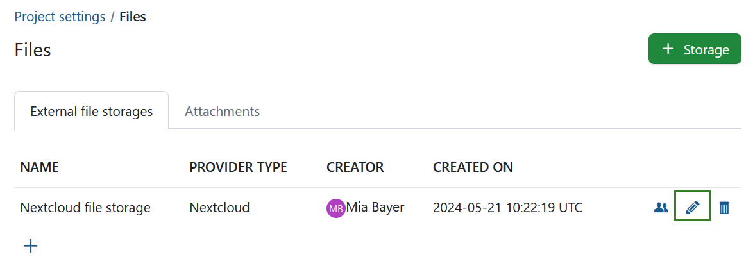Viewport: 753px width, 268px height.
Task: Click the CREATOR column header
Action: click(355, 167)
